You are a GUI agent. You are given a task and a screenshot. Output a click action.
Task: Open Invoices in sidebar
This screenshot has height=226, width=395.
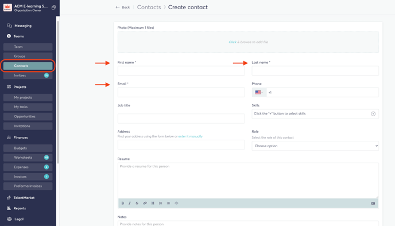28,177
